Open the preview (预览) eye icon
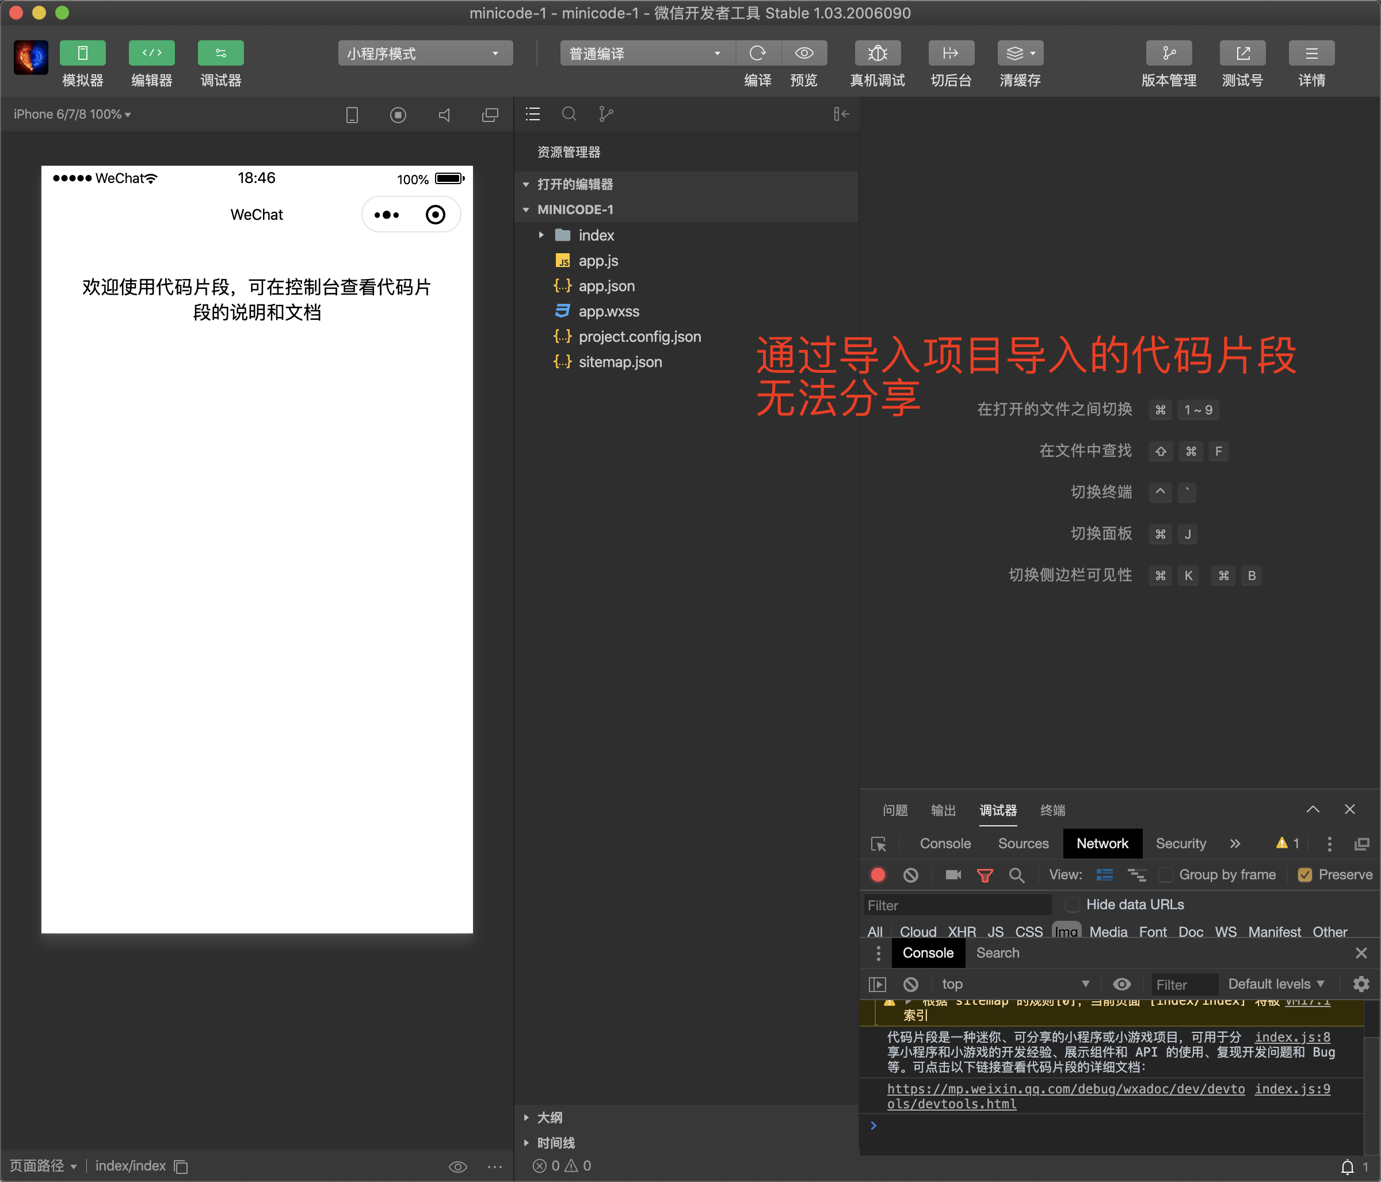 804,54
